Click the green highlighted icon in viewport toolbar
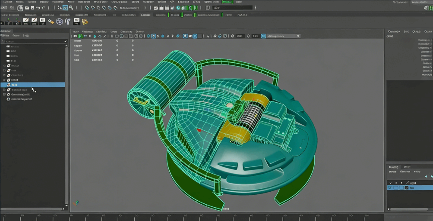 [x=80, y=36]
